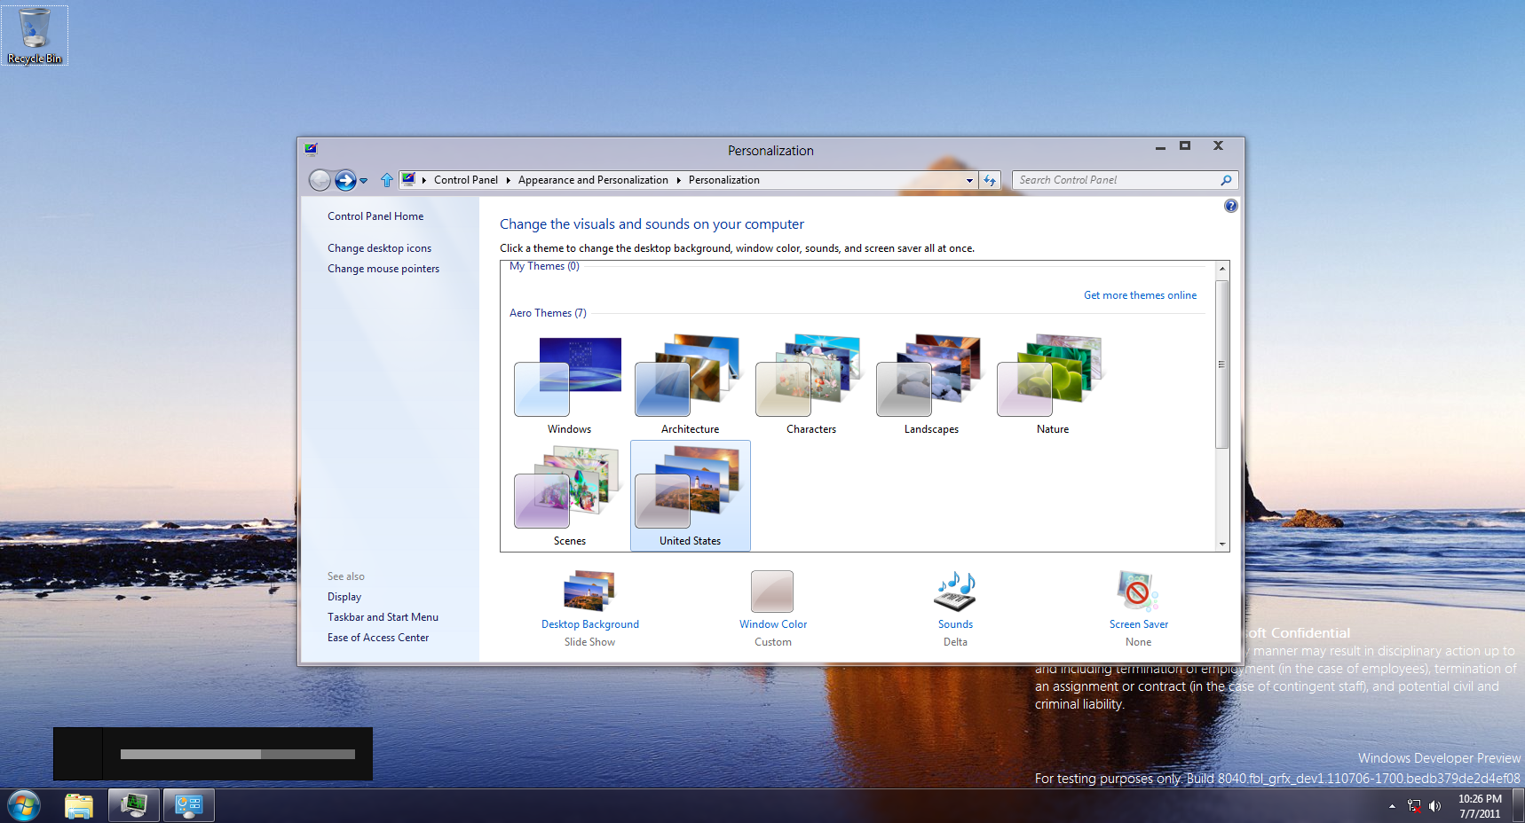Image resolution: width=1525 pixels, height=823 pixels.
Task: Open the Recycle Bin desktop icon
Action: point(35,35)
